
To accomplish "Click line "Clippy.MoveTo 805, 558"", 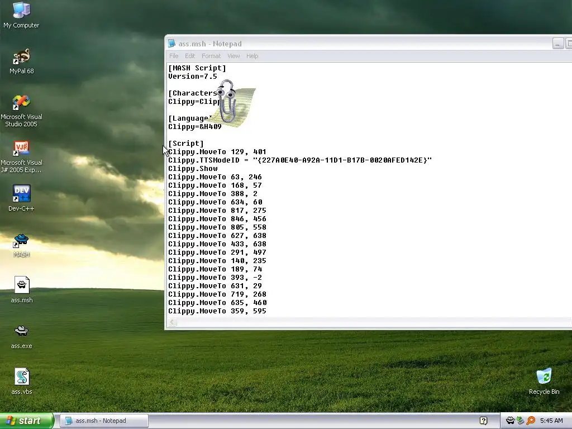I will tap(217, 227).
